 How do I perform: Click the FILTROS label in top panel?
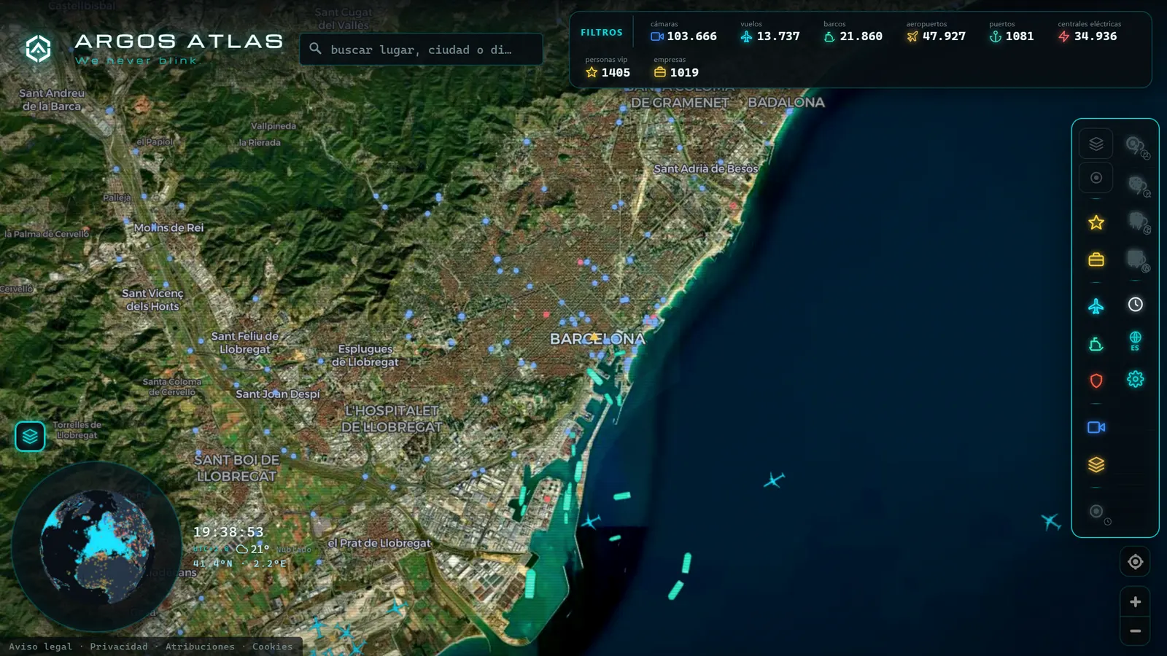602,33
